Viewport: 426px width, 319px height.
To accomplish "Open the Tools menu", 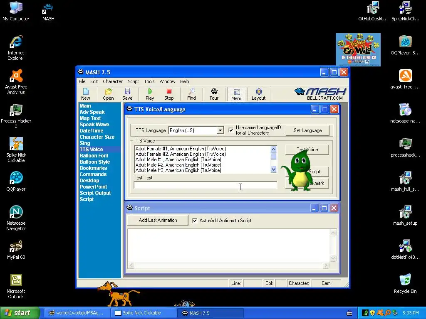I will tap(149, 81).
